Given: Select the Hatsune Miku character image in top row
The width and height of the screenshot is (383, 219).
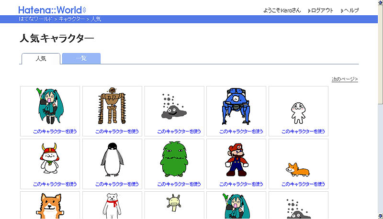Looking at the screenshot, I should pos(50,106).
